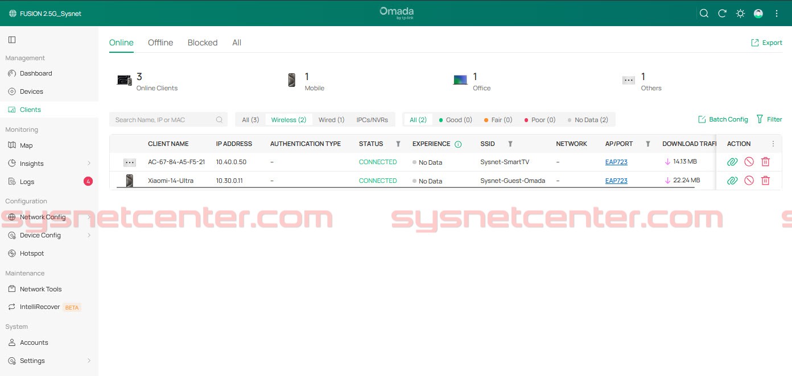Click the Others clients summary icon

pyautogui.click(x=628, y=80)
